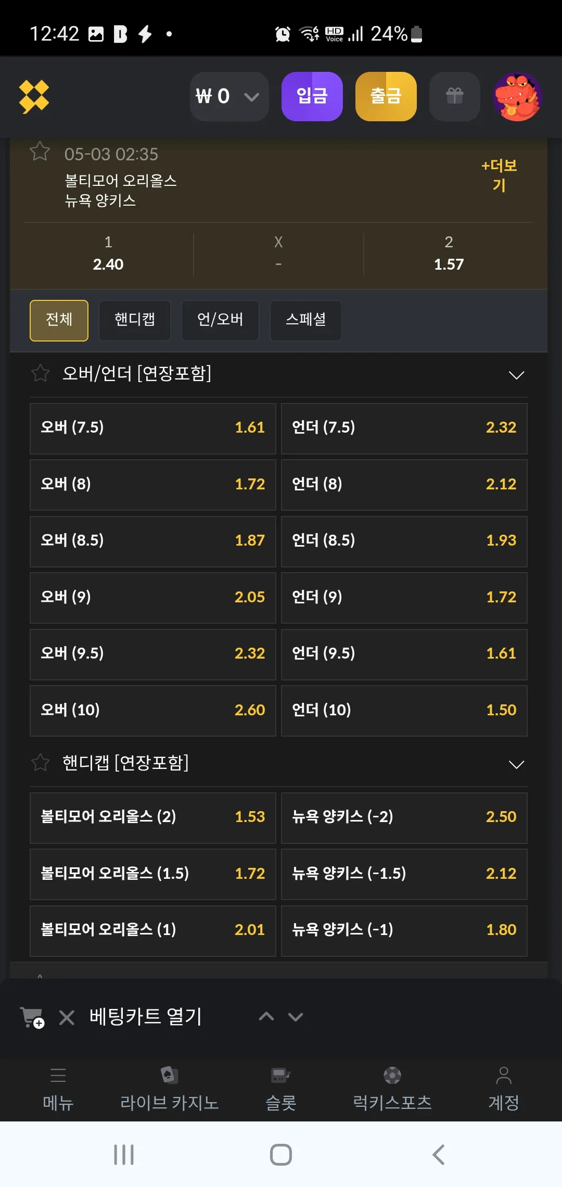Viewport: 562px width, 1187px height.
Task: Open 메뉴 hamburger icon in bottom bar
Action: tap(58, 1075)
